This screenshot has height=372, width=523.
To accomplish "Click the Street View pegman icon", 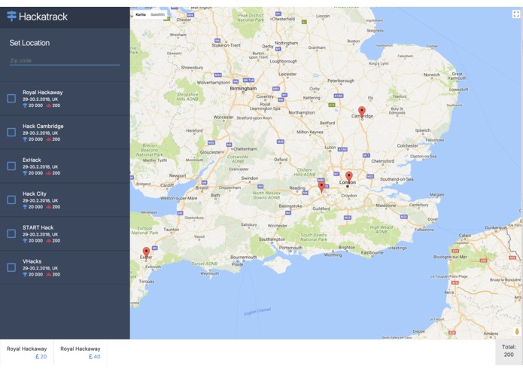I will coord(517,331).
